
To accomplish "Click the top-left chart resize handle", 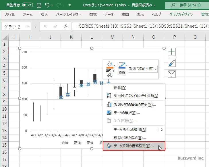I will pyautogui.click(x=20, y=48).
